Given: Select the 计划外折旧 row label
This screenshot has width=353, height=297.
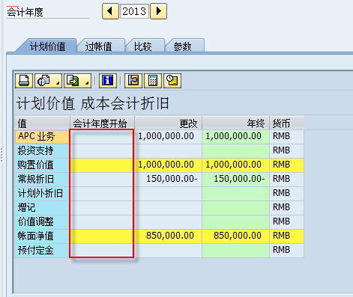Looking at the screenshot, I should click(x=42, y=193).
